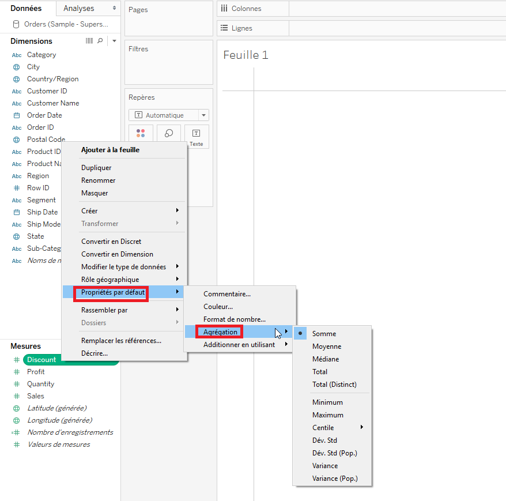The height and width of the screenshot is (501, 506).
Task: Click the view data grid icon in Dimensions
Action: pyautogui.click(x=89, y=41)
